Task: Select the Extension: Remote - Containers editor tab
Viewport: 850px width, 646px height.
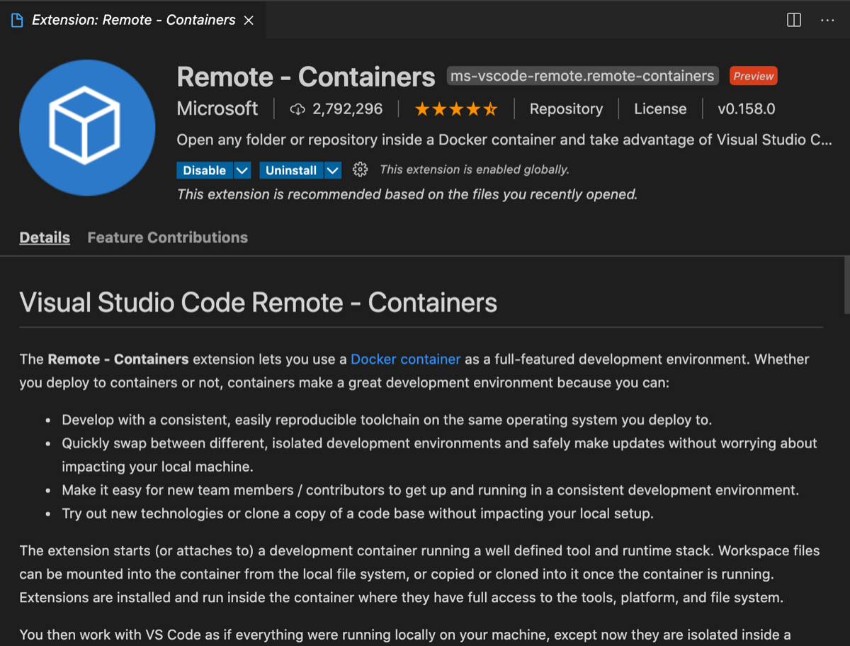Action: pos(133,20)
